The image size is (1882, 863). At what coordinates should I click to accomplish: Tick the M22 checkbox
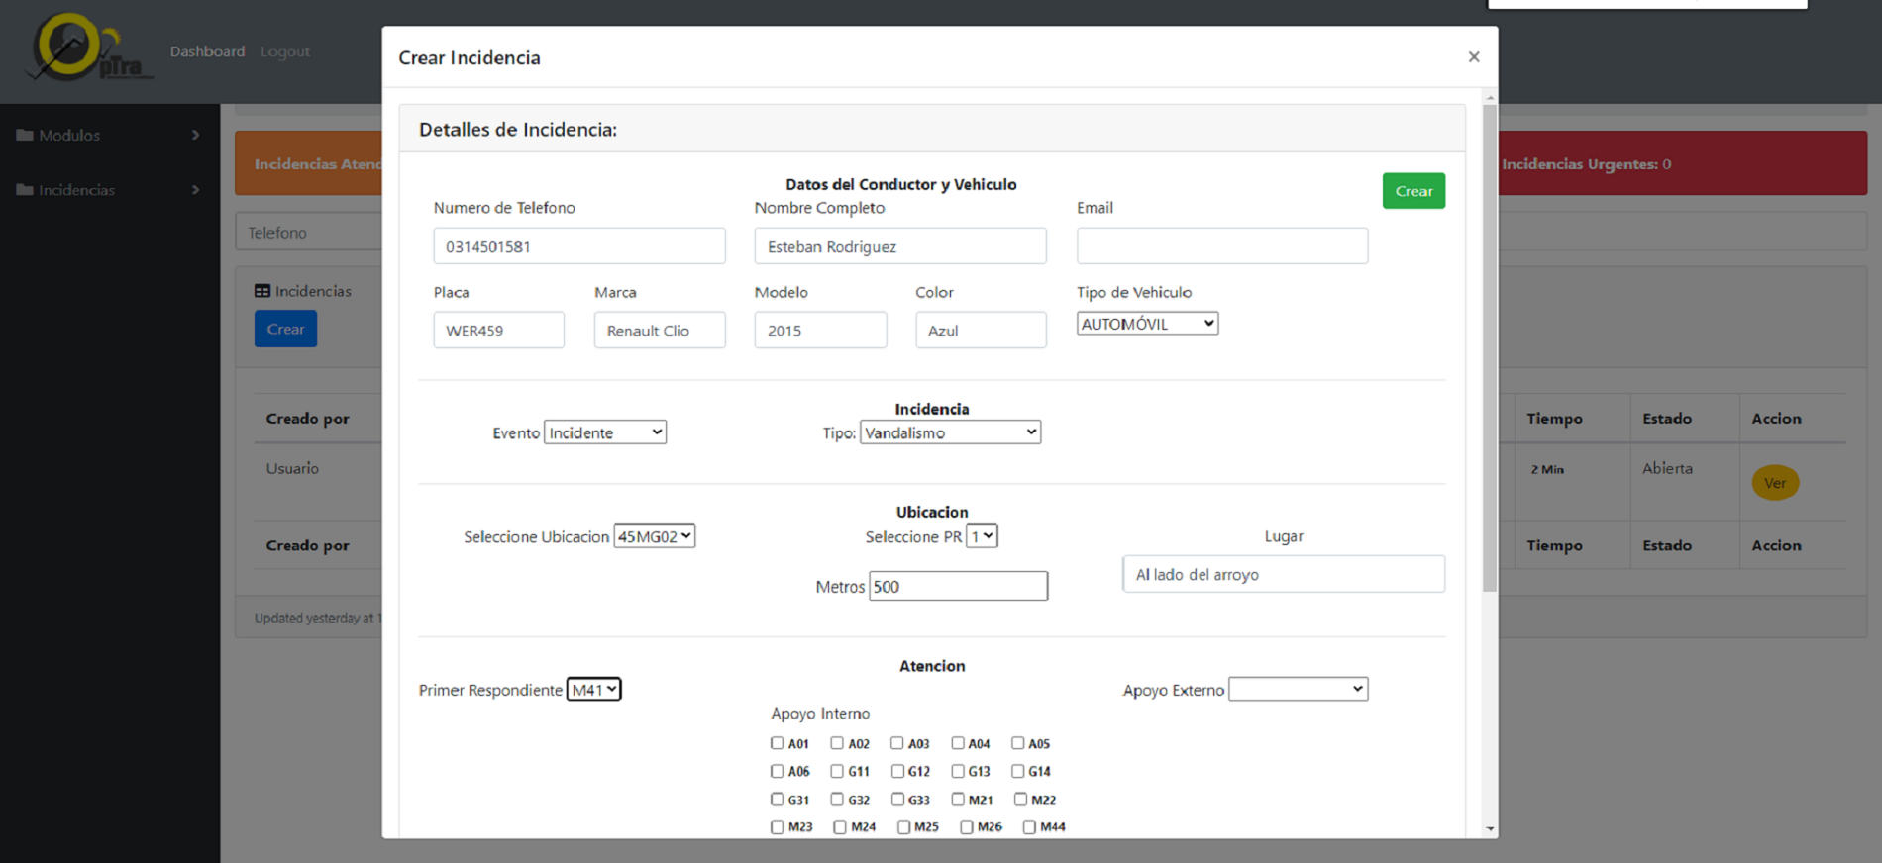click(1020, 799)
